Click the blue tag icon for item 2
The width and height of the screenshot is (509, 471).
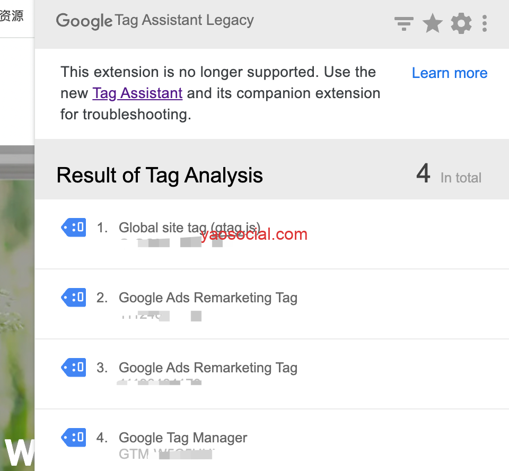click(74, 298)
